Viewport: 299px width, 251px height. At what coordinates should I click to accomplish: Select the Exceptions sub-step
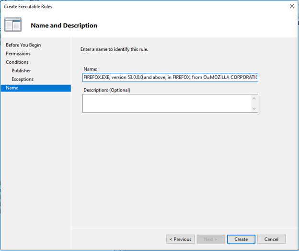(23, 80)
